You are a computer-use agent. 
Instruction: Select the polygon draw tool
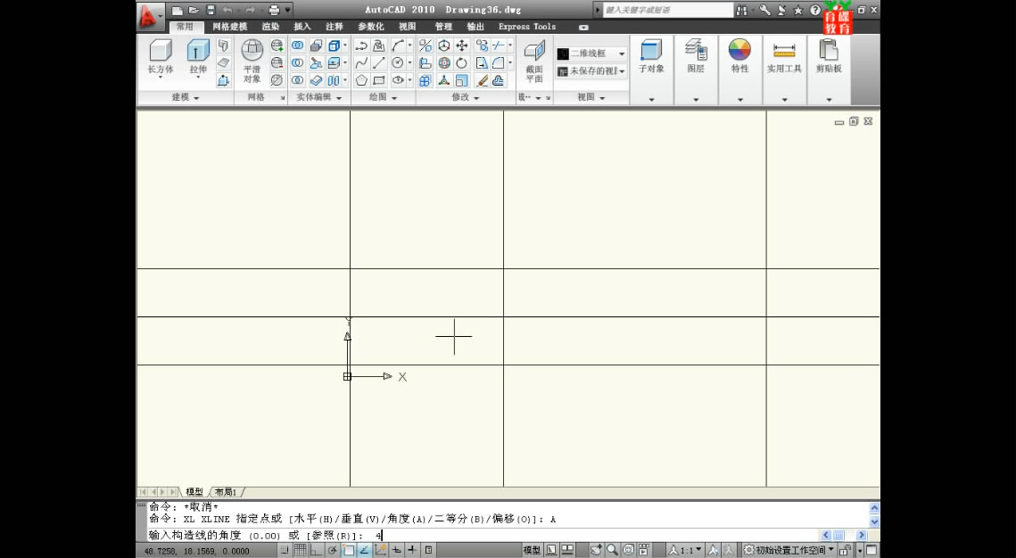[361, 80]
